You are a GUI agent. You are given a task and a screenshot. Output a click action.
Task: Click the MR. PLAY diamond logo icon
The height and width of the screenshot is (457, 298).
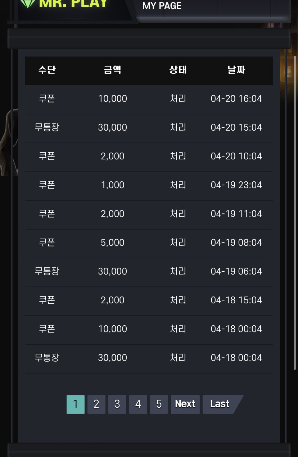pos(28,3)
